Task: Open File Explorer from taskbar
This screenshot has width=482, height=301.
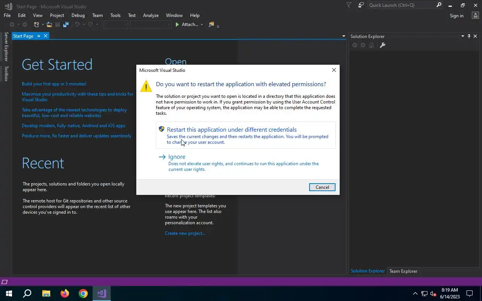Action: click(46, 293)
